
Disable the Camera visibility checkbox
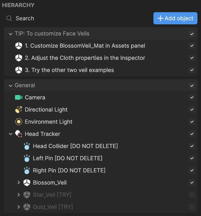[x=192, y=97]
